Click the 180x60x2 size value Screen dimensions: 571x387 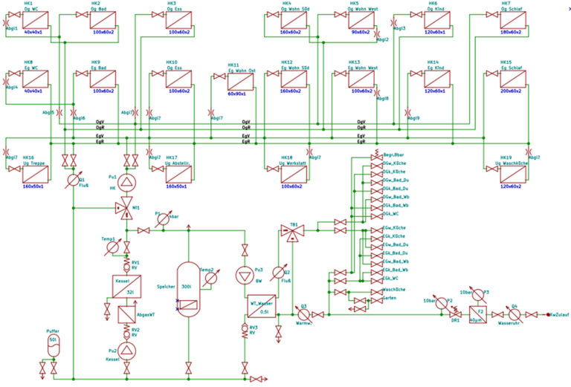click(x=511, y=32)
